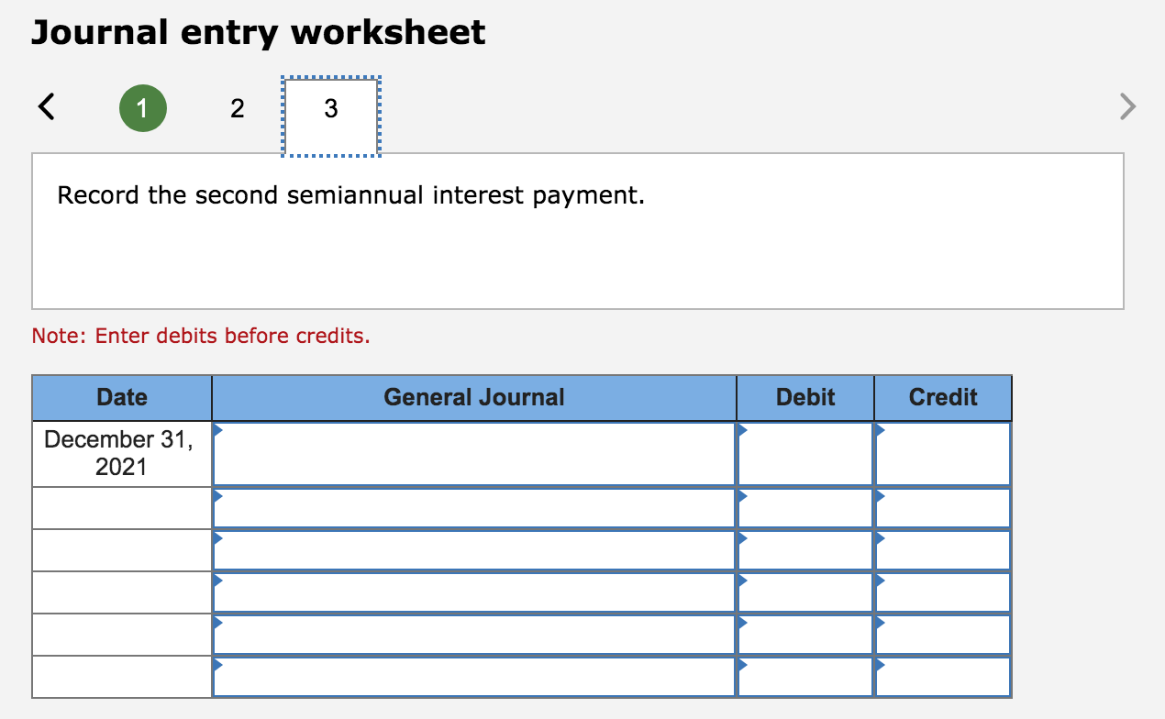
Task: Click the Debit cell in last row
Action: [805, 677]
